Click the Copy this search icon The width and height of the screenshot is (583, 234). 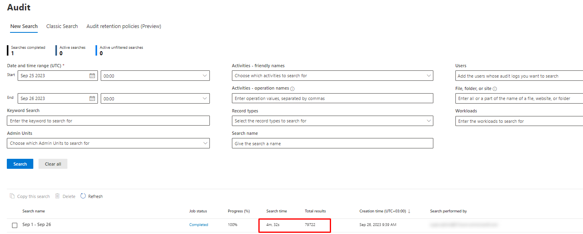coord(12,196)
